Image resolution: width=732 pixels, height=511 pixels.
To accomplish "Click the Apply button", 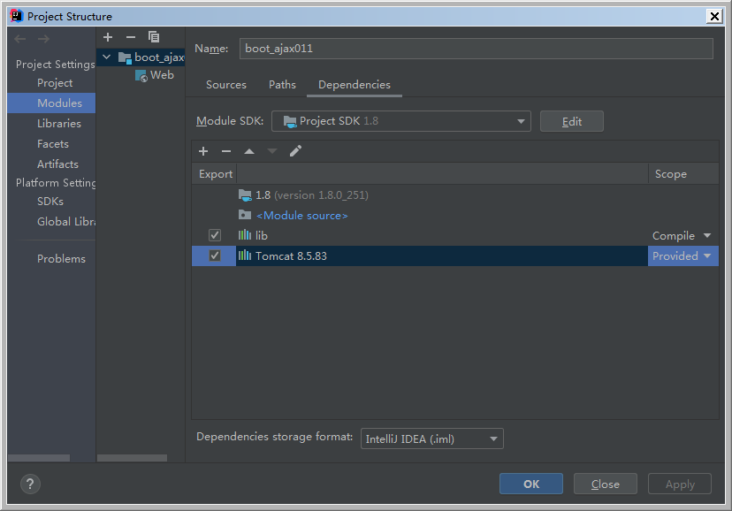I will point(679,484).
